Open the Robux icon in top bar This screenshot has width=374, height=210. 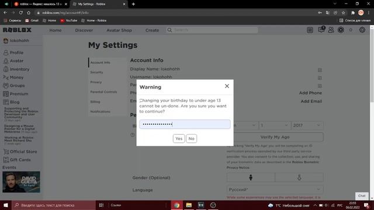[x=341, y=30]
